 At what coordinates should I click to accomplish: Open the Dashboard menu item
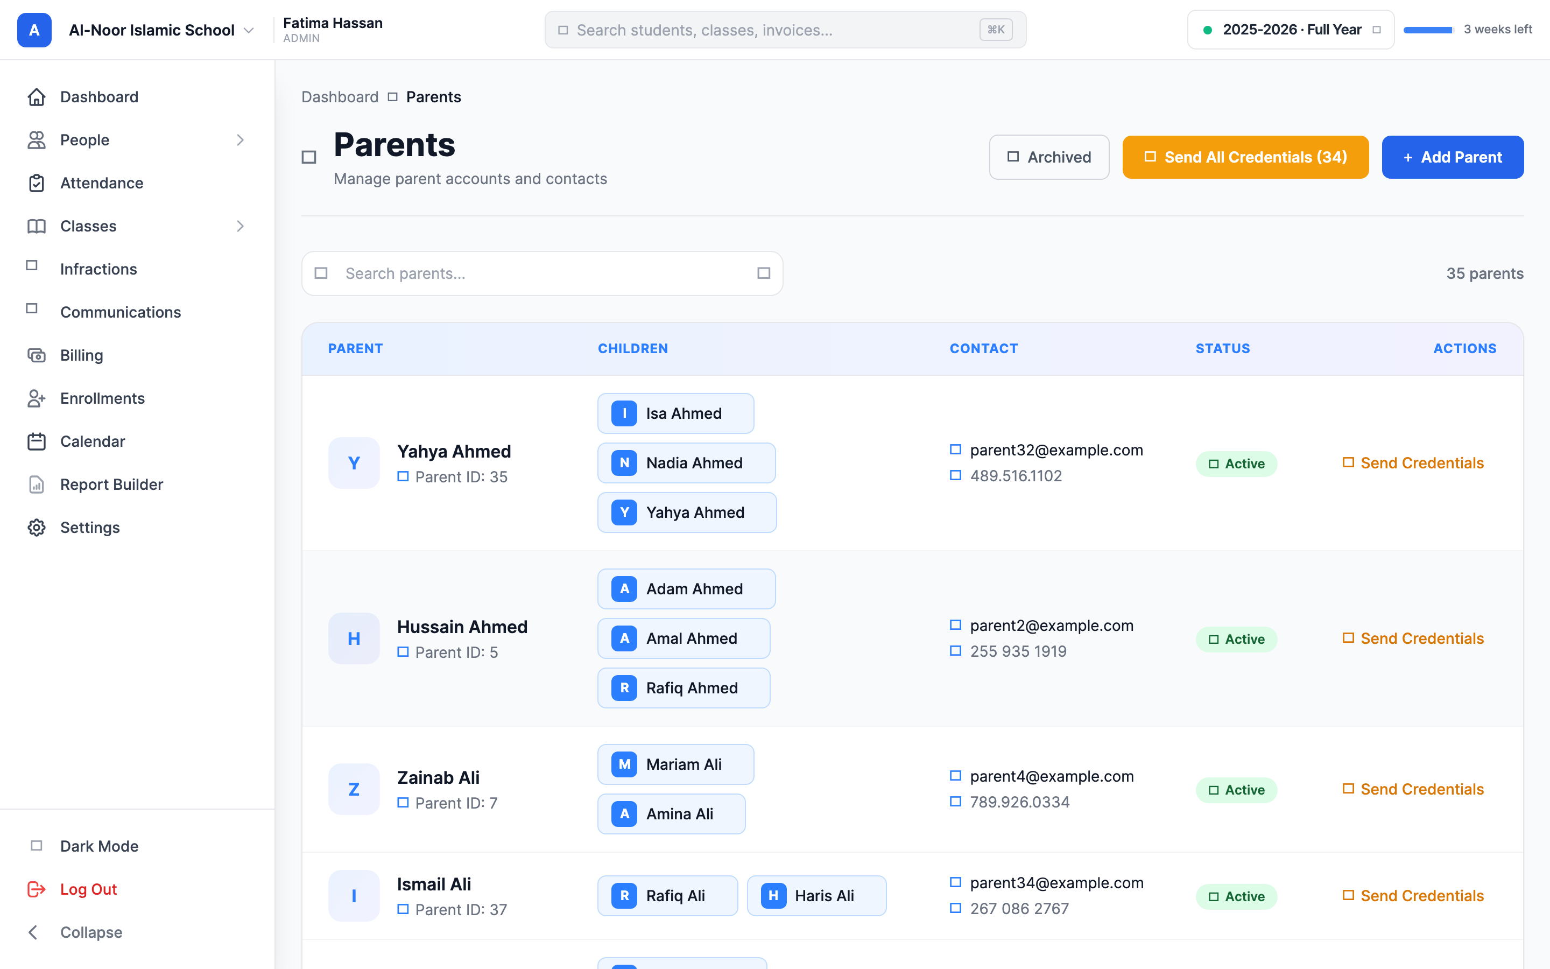(137, 97)
